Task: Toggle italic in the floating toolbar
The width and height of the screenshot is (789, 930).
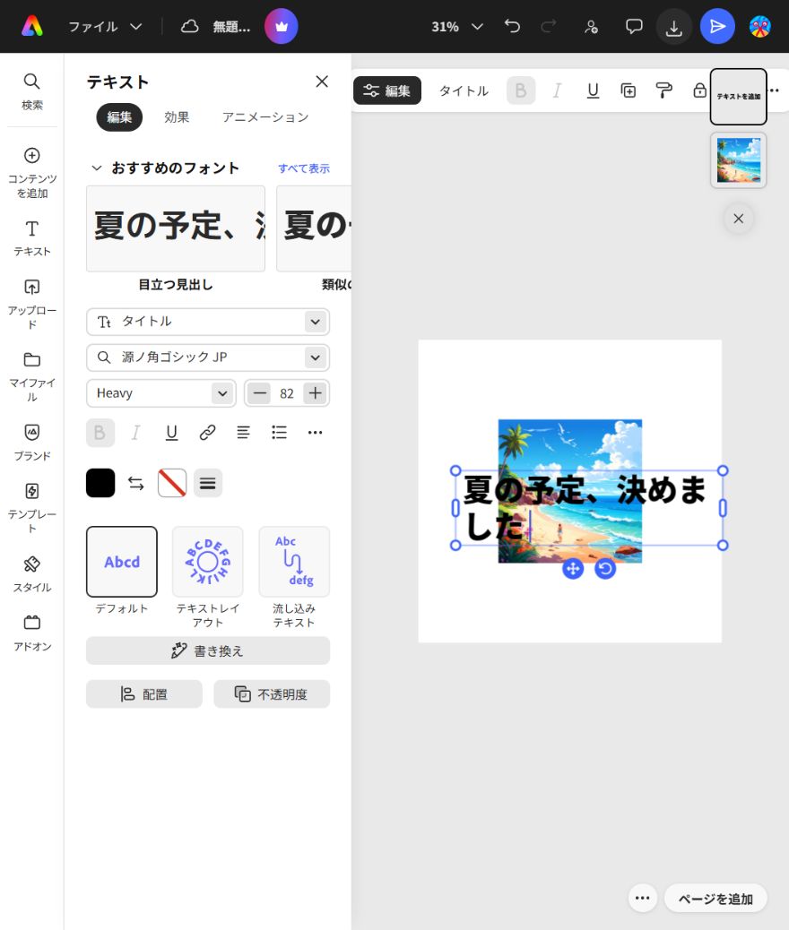Action: coord(557,90)
